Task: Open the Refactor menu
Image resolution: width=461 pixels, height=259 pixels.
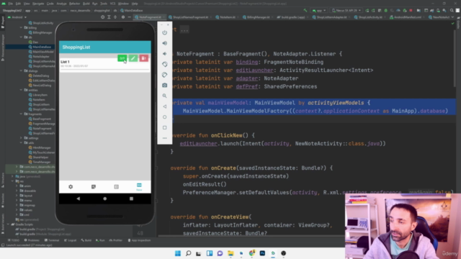Action: (74, 4)
